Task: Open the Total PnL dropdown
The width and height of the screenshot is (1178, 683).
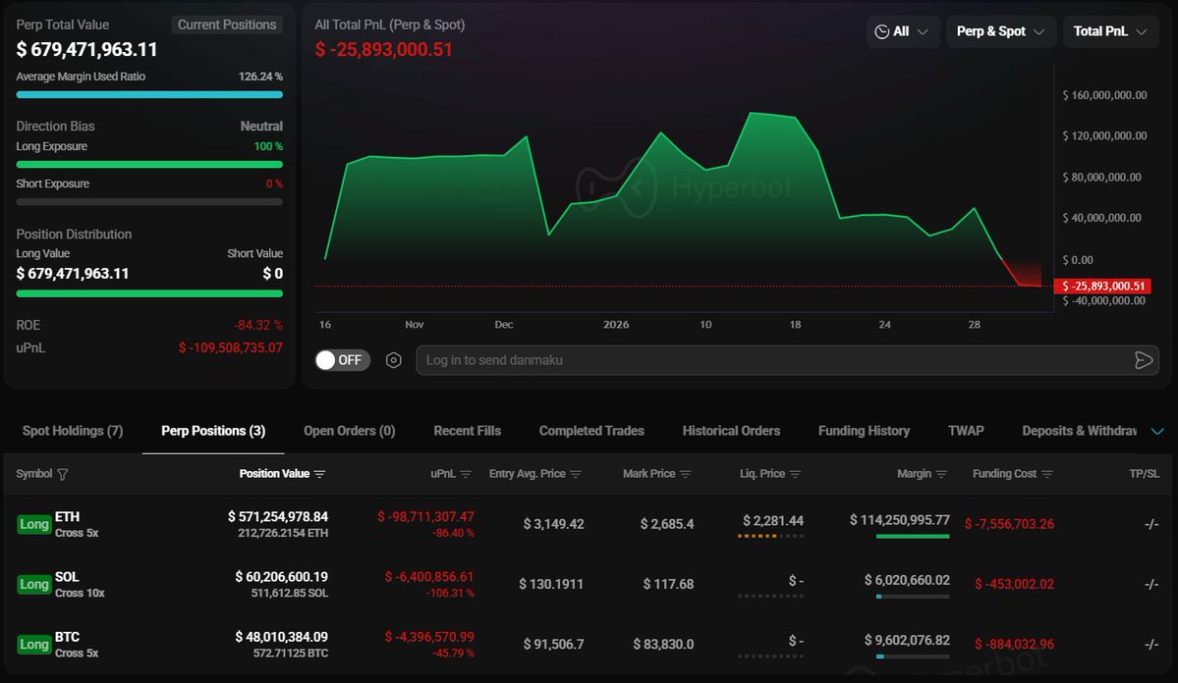Action: (x=1110, y=31)
